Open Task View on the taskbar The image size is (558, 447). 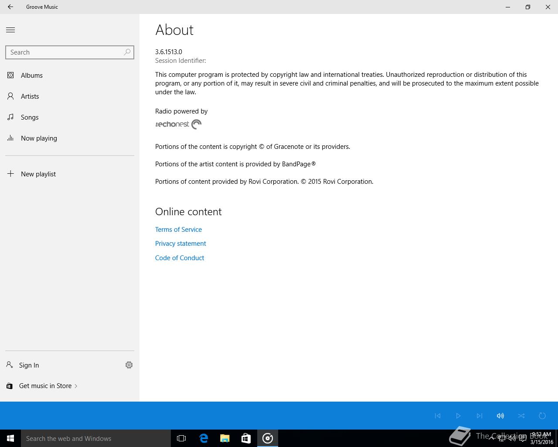tap(181, 438)
